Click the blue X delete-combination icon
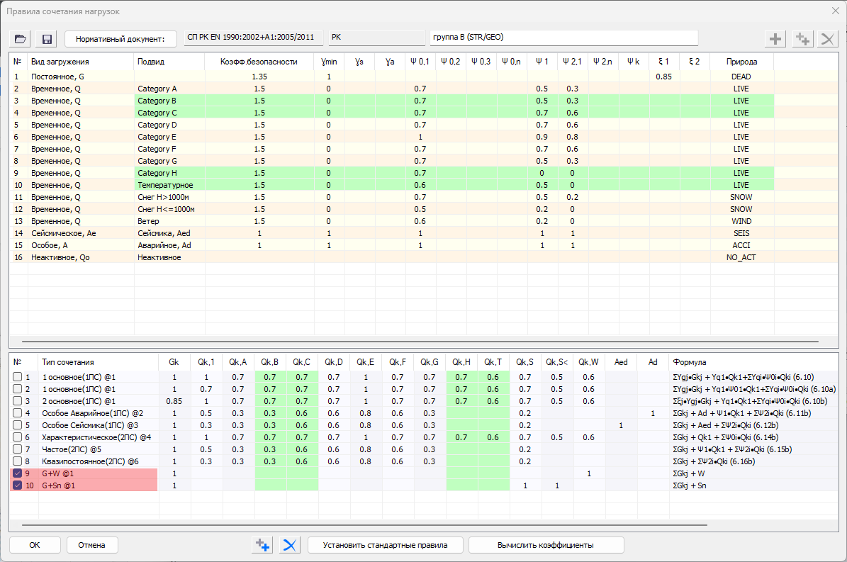Viewport: 847px width, 562px height. click(290, 545)
